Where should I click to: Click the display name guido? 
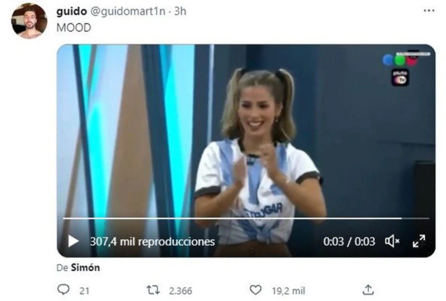(x=72, y=11)
